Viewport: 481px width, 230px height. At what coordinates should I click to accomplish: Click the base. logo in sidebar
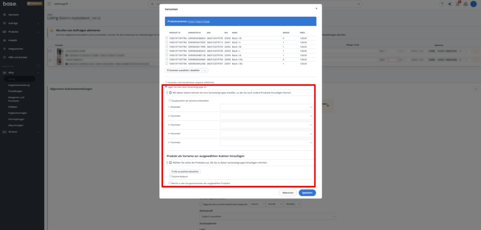[x=10, y=4]
